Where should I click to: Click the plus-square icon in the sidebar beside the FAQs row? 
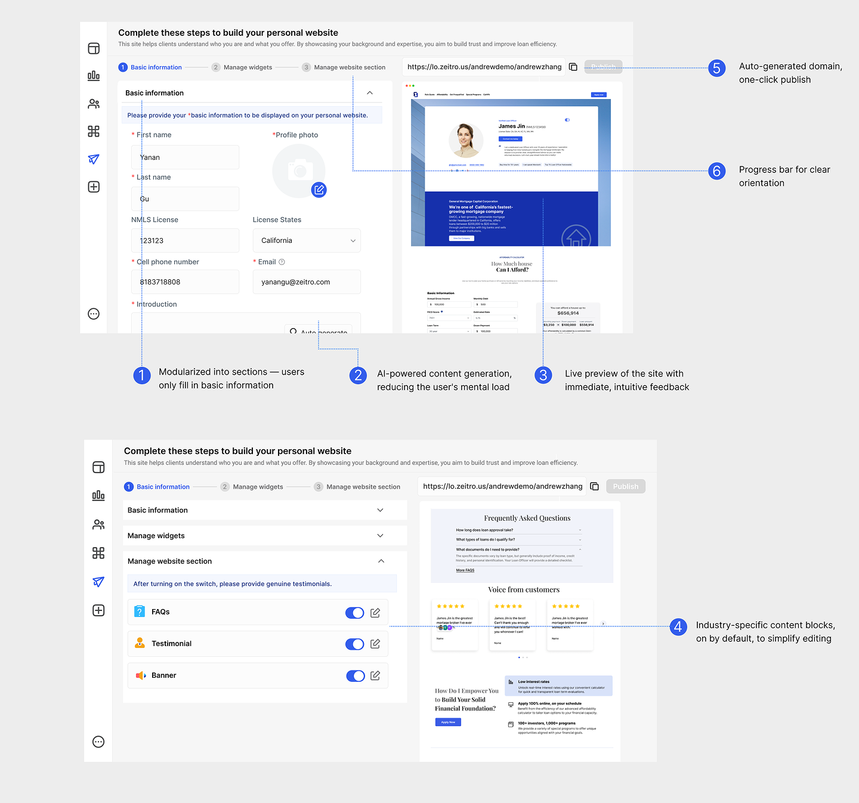point(98,610)
